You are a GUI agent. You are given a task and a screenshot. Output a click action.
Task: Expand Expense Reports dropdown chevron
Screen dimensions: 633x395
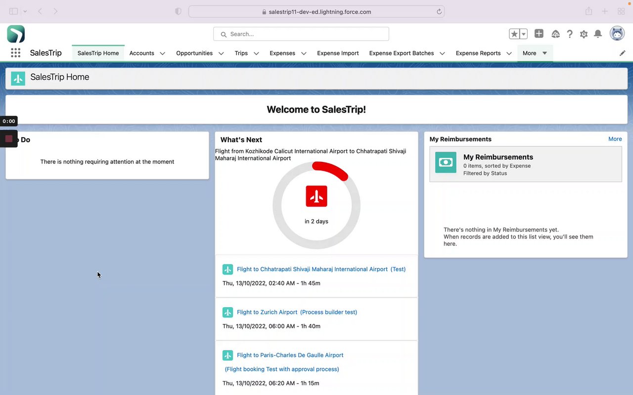click(509, 53)
